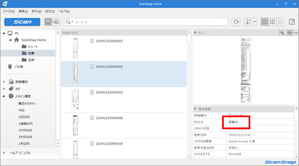299x166 pixels.
Task: Open the sort options dropdown arrow
Action: point(255,22)
